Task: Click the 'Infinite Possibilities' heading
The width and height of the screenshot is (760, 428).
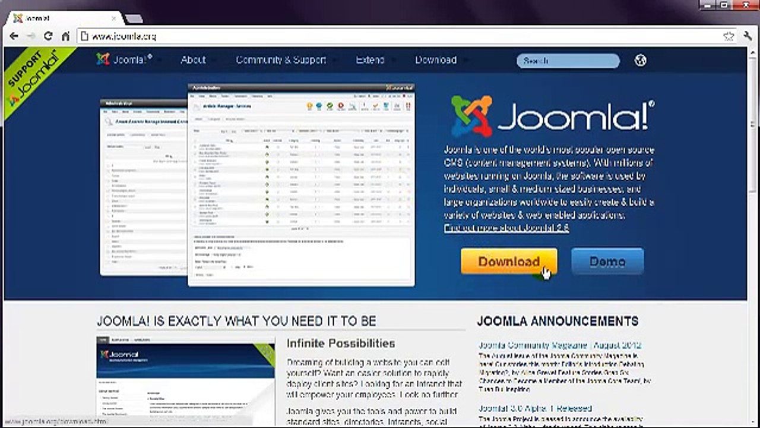Action: click(x=341, y=343)
